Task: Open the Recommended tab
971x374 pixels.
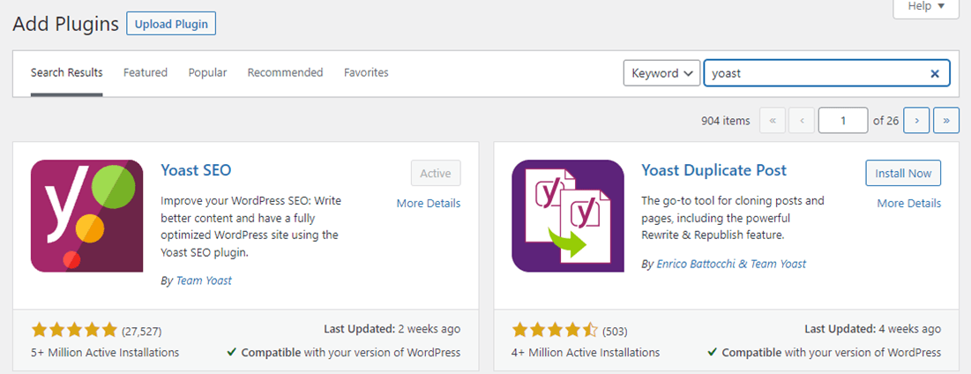Action: pyautogui.click(x=286, y=72)
